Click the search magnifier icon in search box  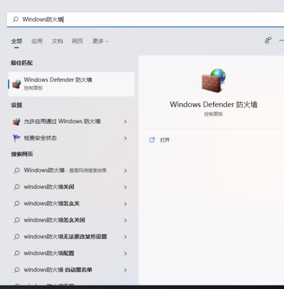click(x=16, y=19)
